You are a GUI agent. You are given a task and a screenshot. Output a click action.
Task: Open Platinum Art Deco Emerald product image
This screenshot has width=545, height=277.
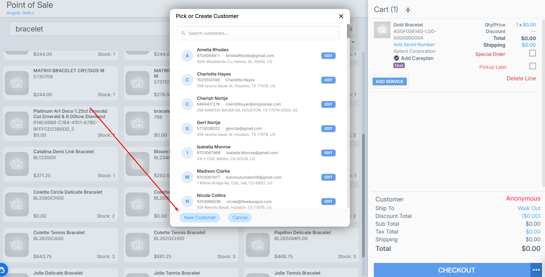[17, 124]
